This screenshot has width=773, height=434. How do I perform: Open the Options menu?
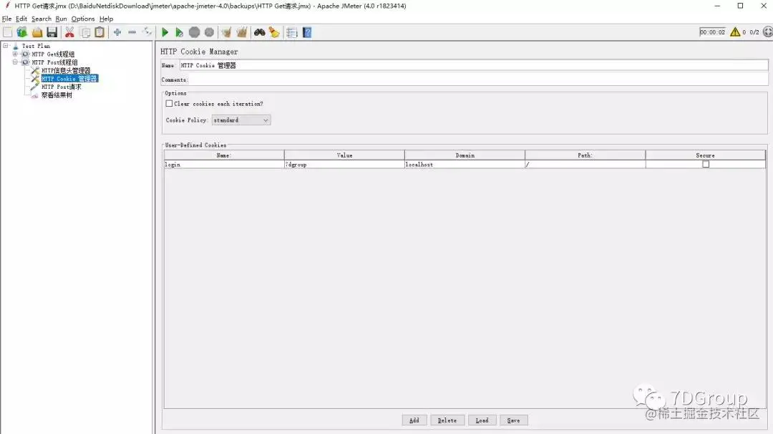(83, 19)
